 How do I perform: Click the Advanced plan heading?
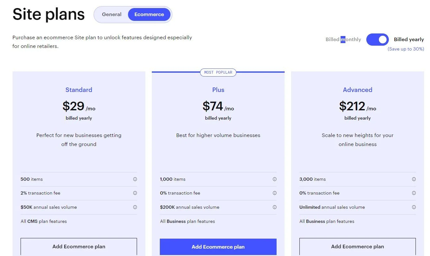click(357, 90)
